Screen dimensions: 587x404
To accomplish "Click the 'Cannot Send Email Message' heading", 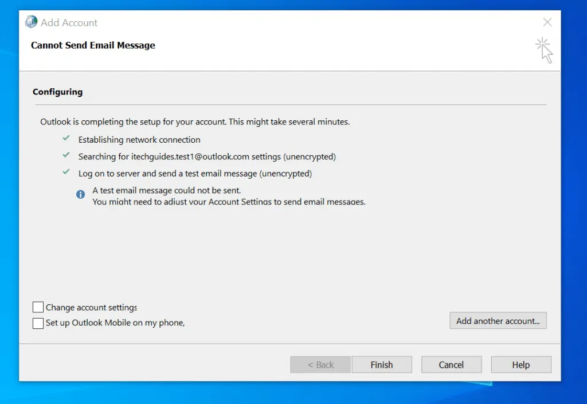I will pyautogui.click(x=93, y=45).
